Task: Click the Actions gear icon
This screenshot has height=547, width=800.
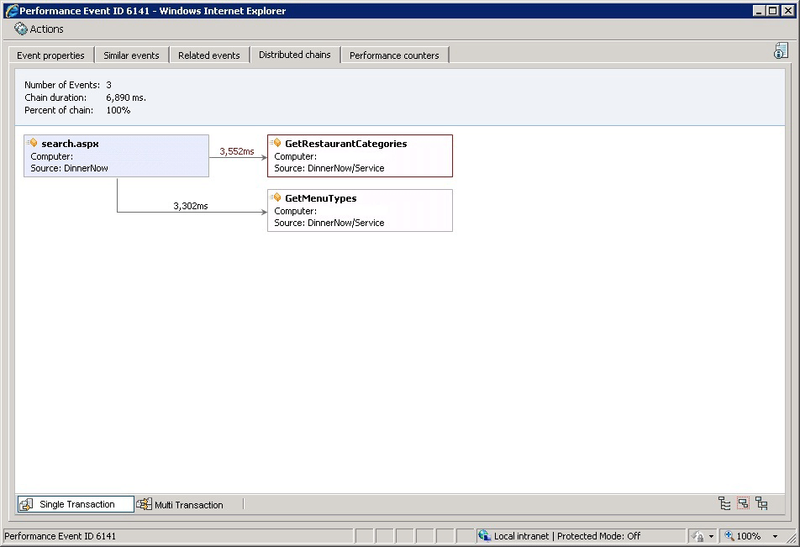Action: [x=20, y=29]
